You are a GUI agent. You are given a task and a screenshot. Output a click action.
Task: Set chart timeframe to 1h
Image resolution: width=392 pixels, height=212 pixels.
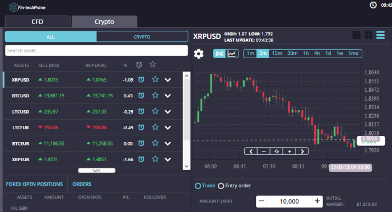306,54
